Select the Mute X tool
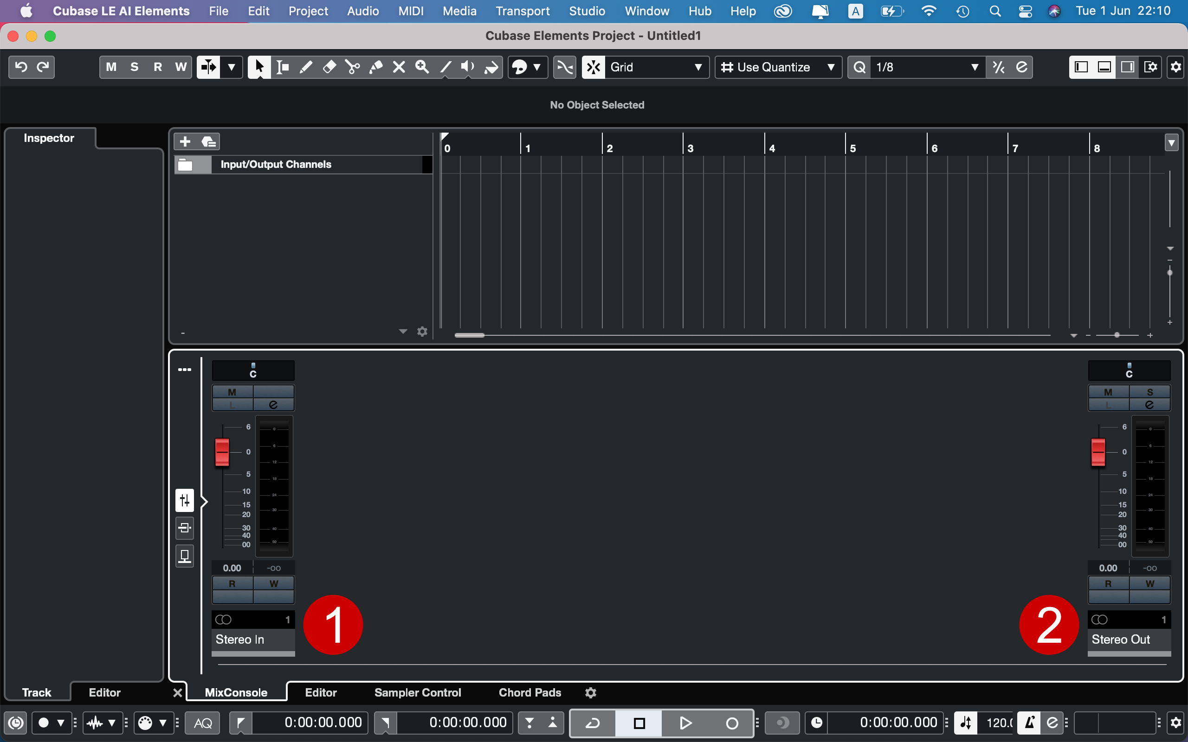The image size is (1188, 742). pos(399,67)
